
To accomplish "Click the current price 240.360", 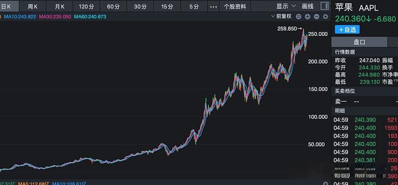I will (x=350, y=19).
